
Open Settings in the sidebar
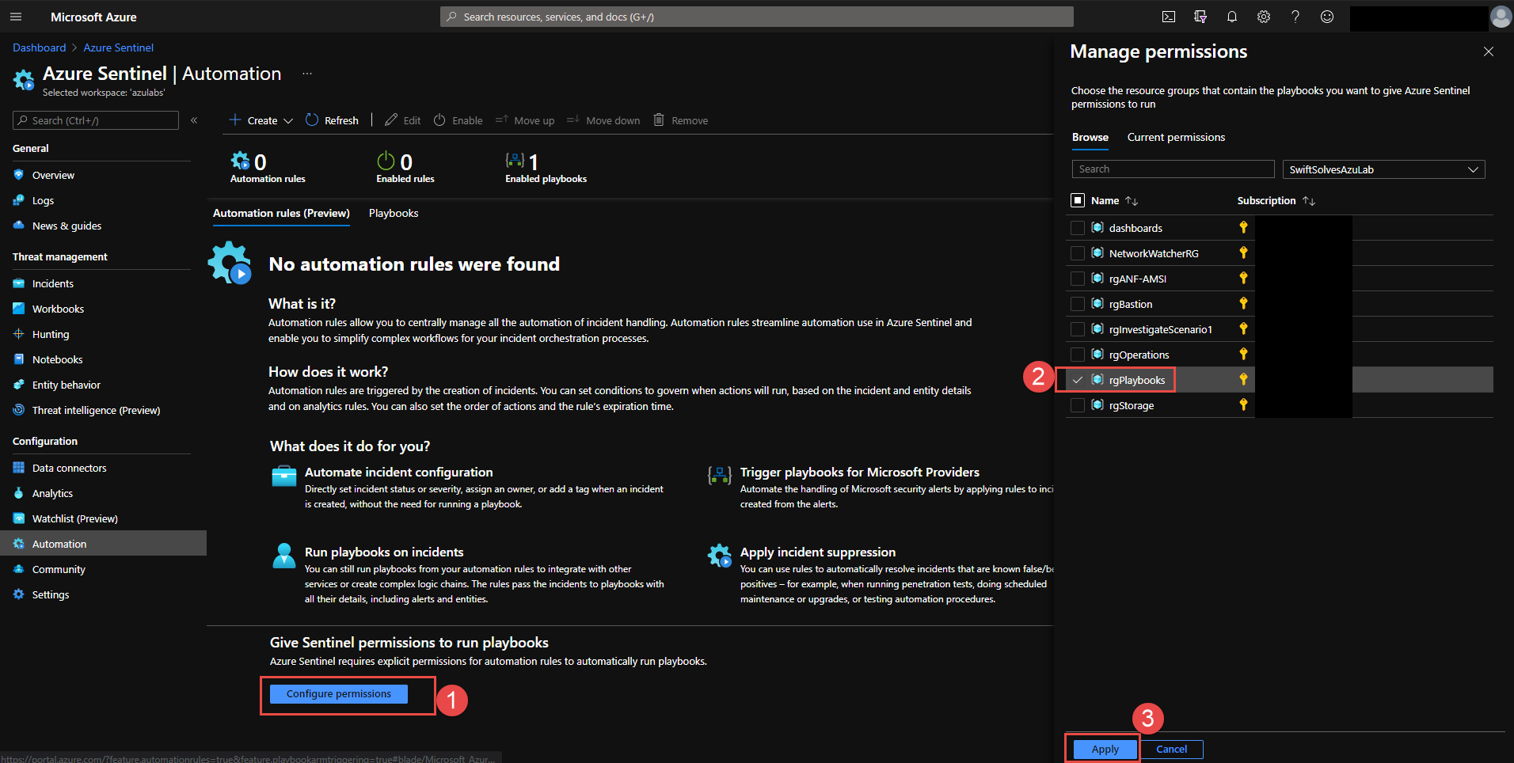point(50,595)
